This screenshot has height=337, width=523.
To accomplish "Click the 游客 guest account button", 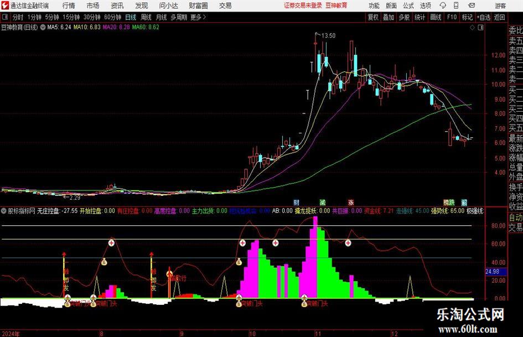I will [500, 6].
